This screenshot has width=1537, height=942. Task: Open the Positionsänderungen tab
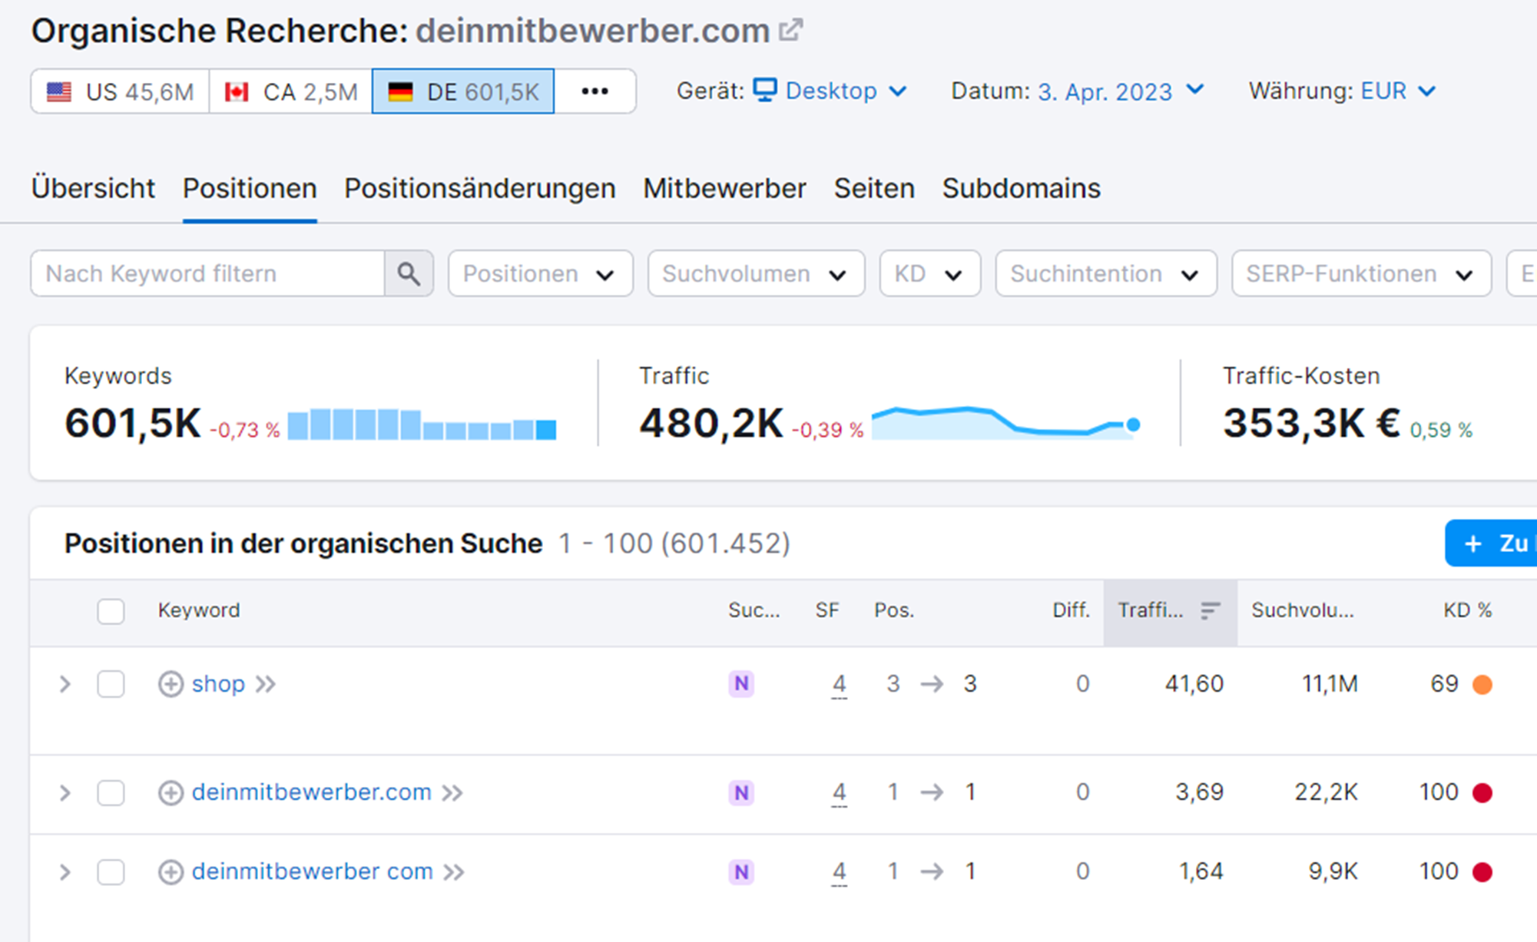click(x=479, y=189)
